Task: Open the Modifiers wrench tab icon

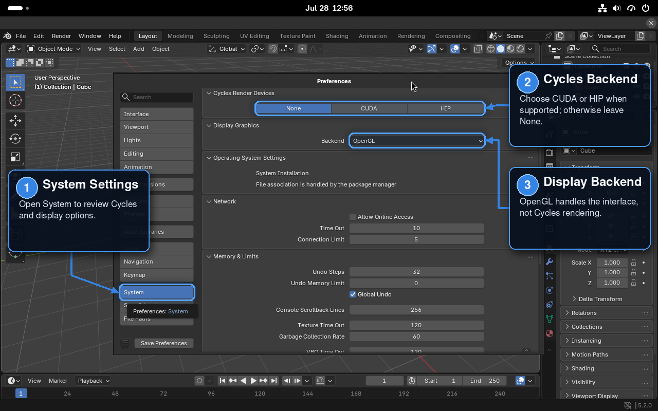Action: [x=550, y=261]
